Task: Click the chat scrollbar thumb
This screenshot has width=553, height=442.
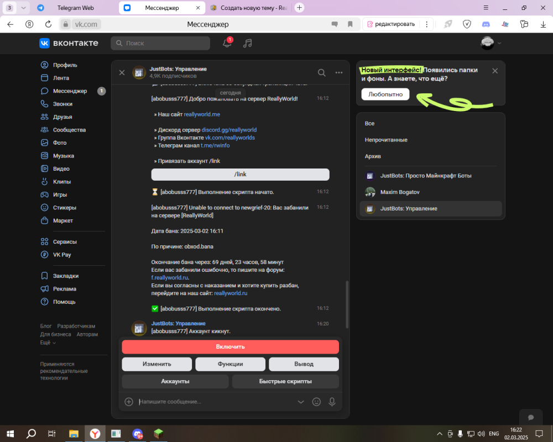Action: pyautogui.click(x=347, y=304)
